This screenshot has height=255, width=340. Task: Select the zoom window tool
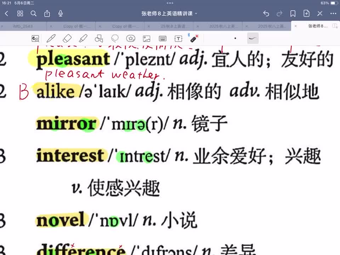point(35,39)
